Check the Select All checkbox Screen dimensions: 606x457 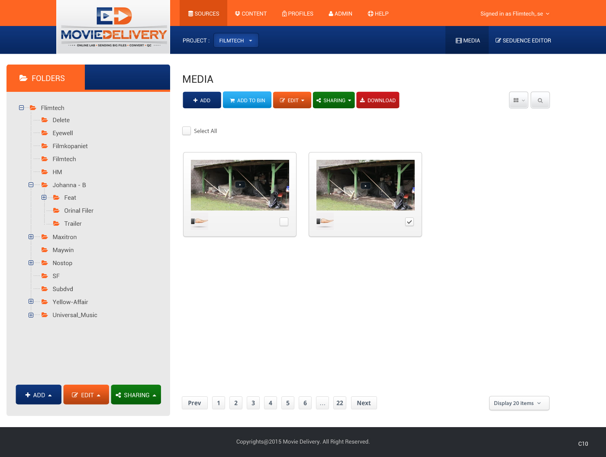187,131
